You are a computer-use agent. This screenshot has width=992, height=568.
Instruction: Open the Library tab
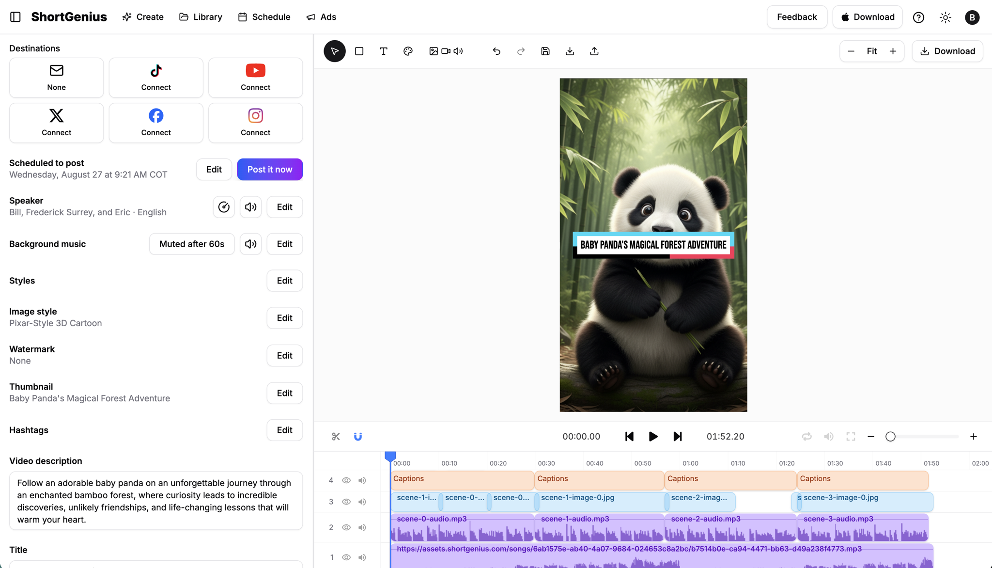point(201,17)
